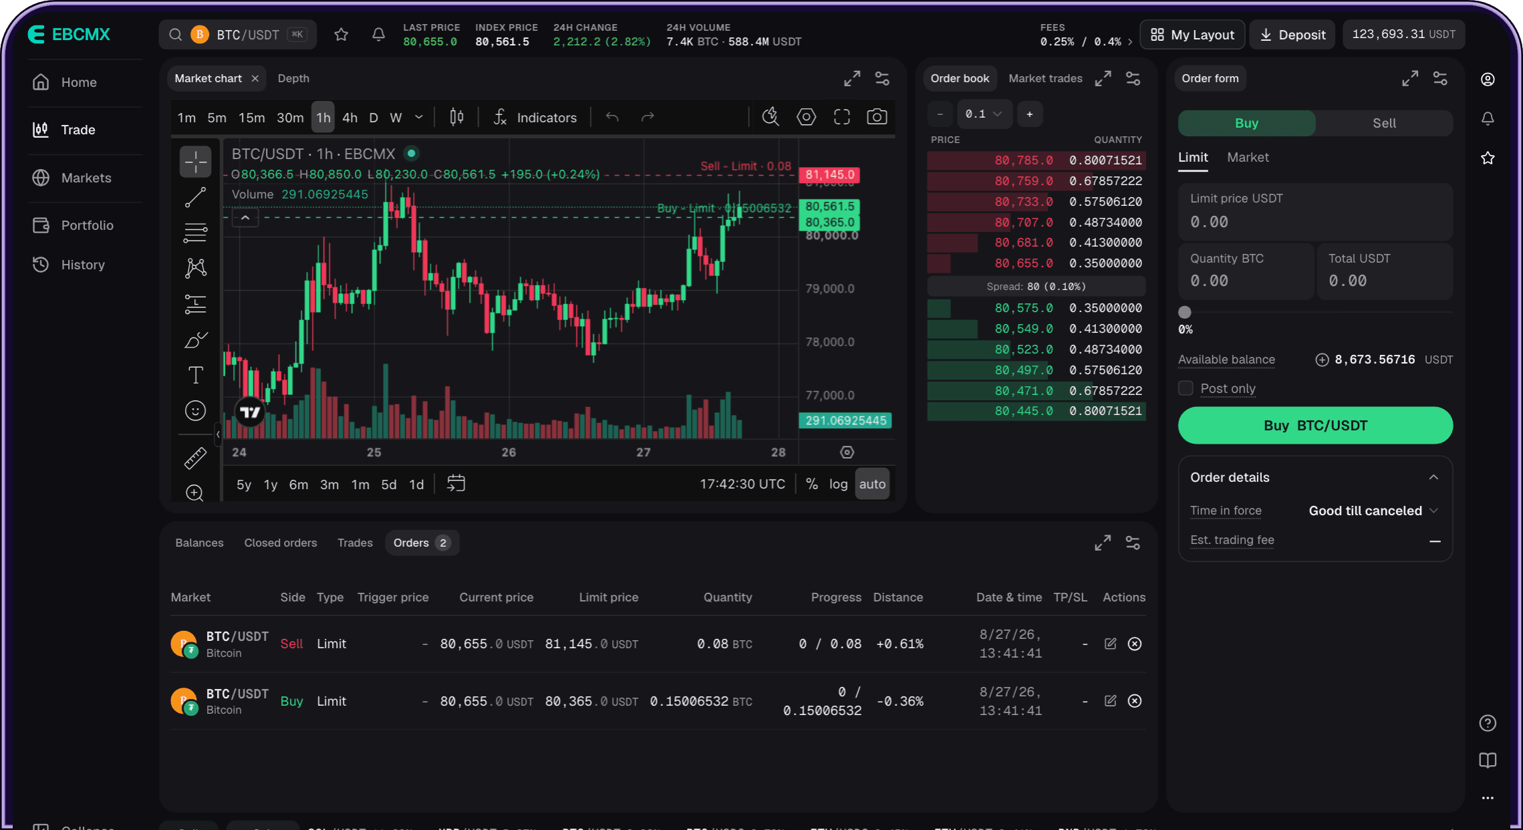Open the fees details chevron
This screenshot has height=830, width=1523.
(1130, 42)
